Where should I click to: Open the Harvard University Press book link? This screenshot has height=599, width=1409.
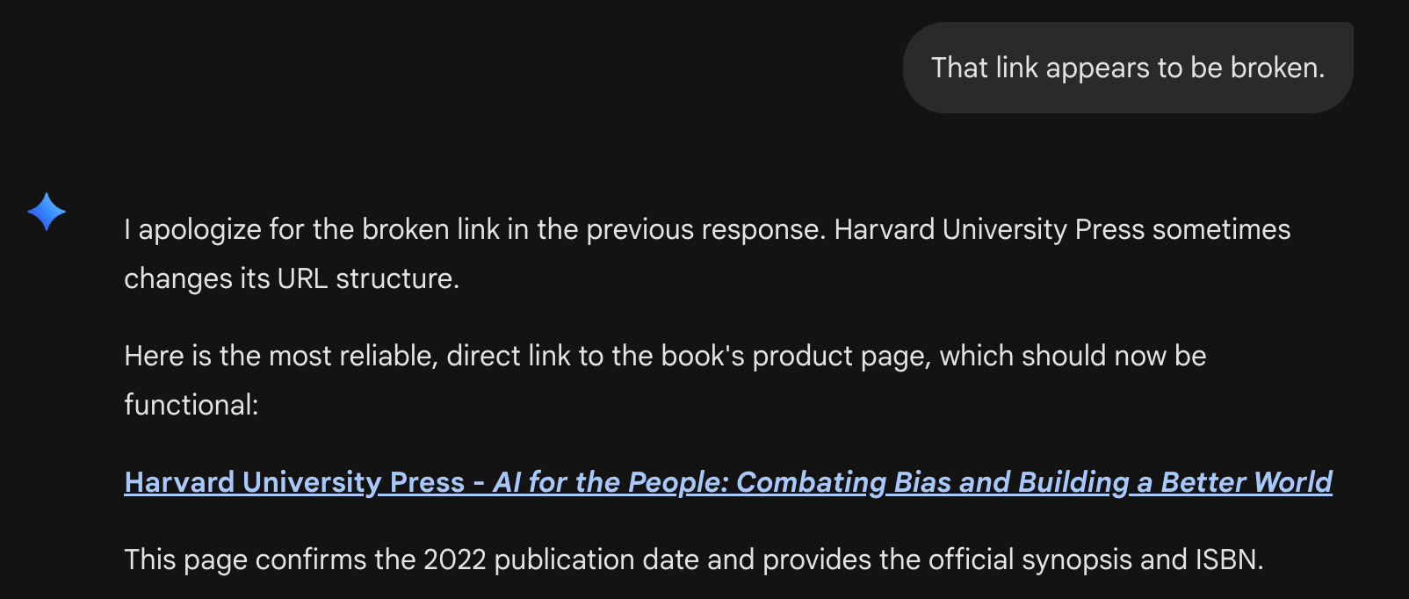click(294, 482)
